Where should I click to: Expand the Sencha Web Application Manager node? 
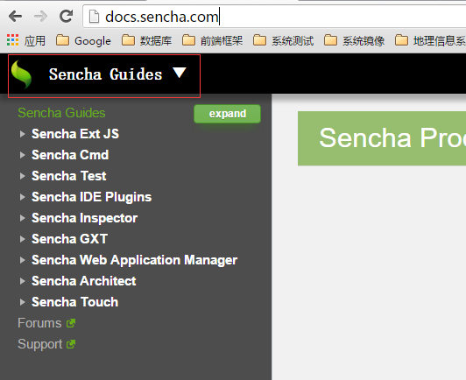[22, 260]
